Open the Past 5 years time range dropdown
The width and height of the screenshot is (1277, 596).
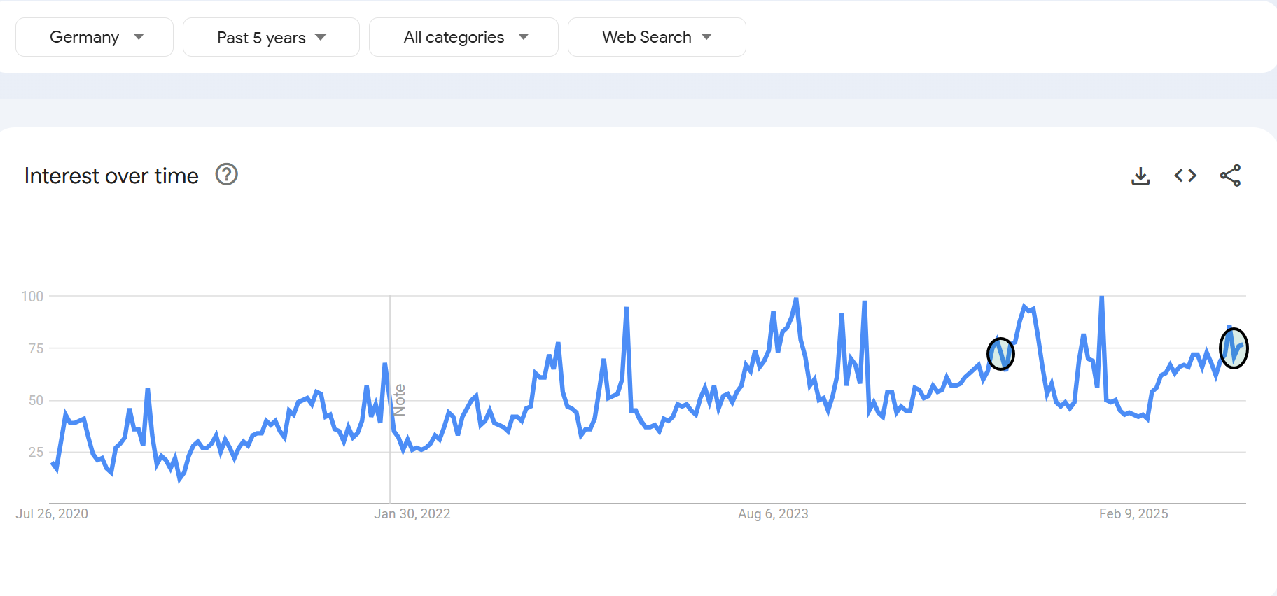(271, 37)
